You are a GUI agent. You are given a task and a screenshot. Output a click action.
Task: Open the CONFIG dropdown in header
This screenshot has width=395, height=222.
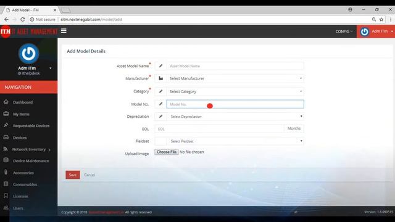344,31
